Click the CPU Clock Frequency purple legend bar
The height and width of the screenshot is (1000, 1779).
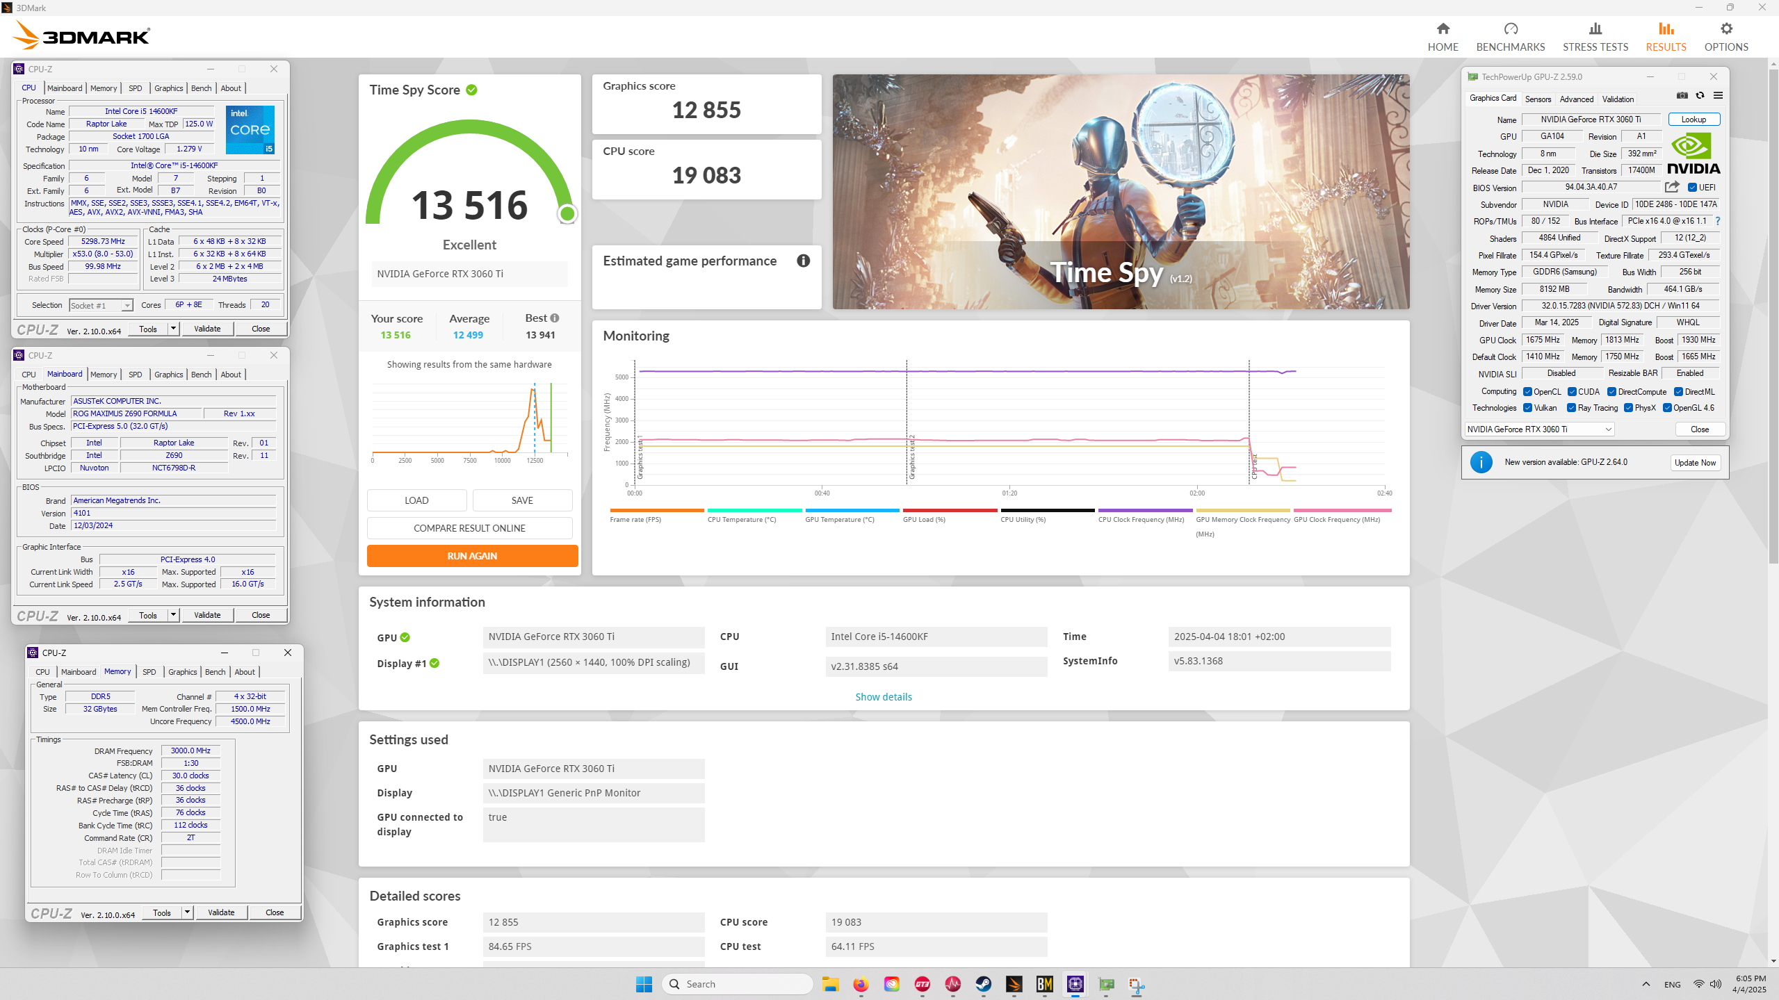pyautogui.click(x=1145, y=510)
